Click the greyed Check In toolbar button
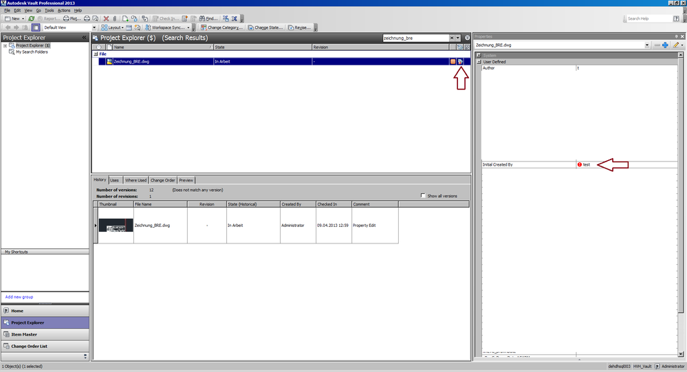 pyautogui.click(x=165, y=19)
